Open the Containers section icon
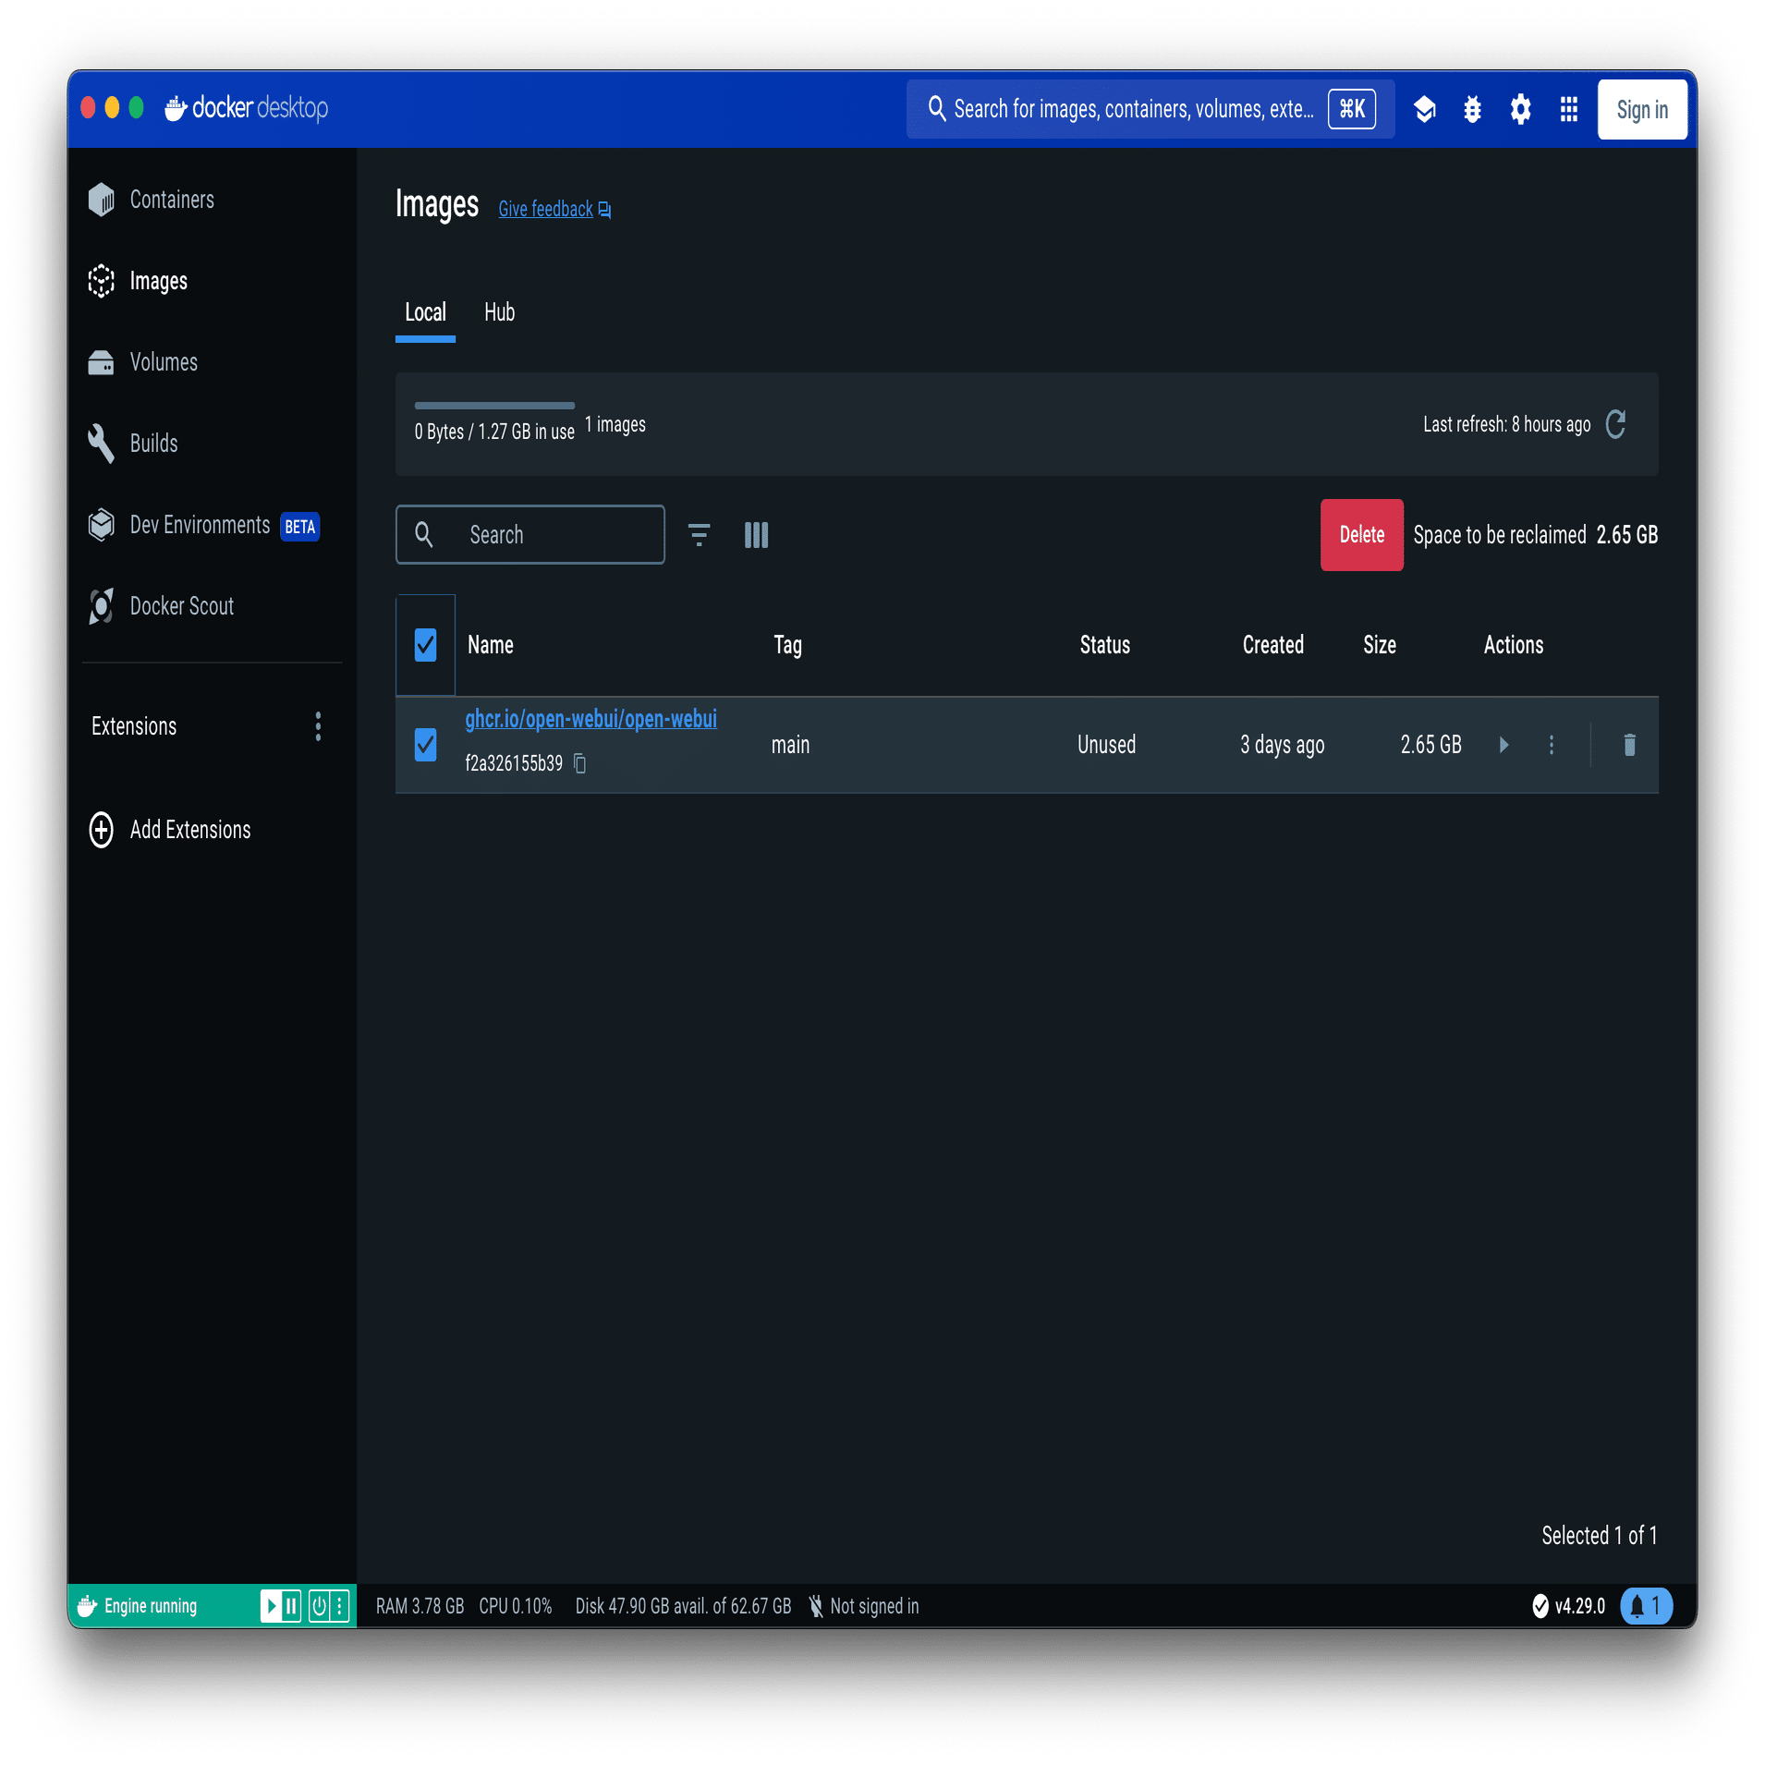 pyautogui.click(x=101, y=200)
